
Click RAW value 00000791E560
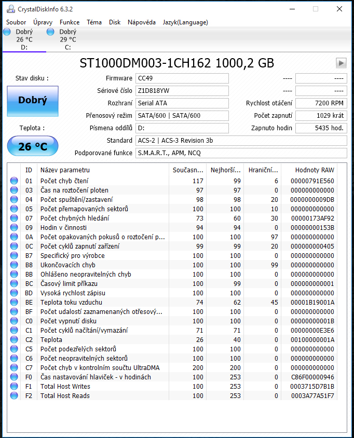pos(312,181)
